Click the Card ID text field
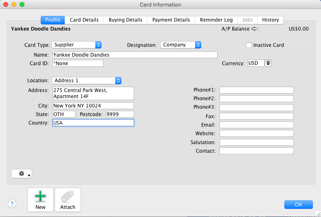 click(78, 64)
